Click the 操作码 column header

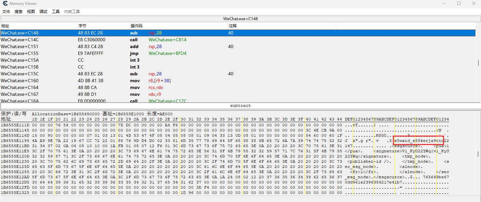click(x=179, y=26)
